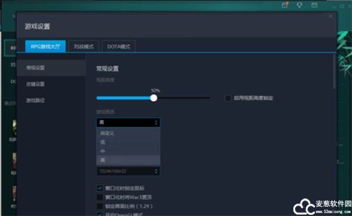Viewport: 352px width, 216px height.
Task: Close the 游戏设置 dialog with X
Action: (x=331, y=16)
